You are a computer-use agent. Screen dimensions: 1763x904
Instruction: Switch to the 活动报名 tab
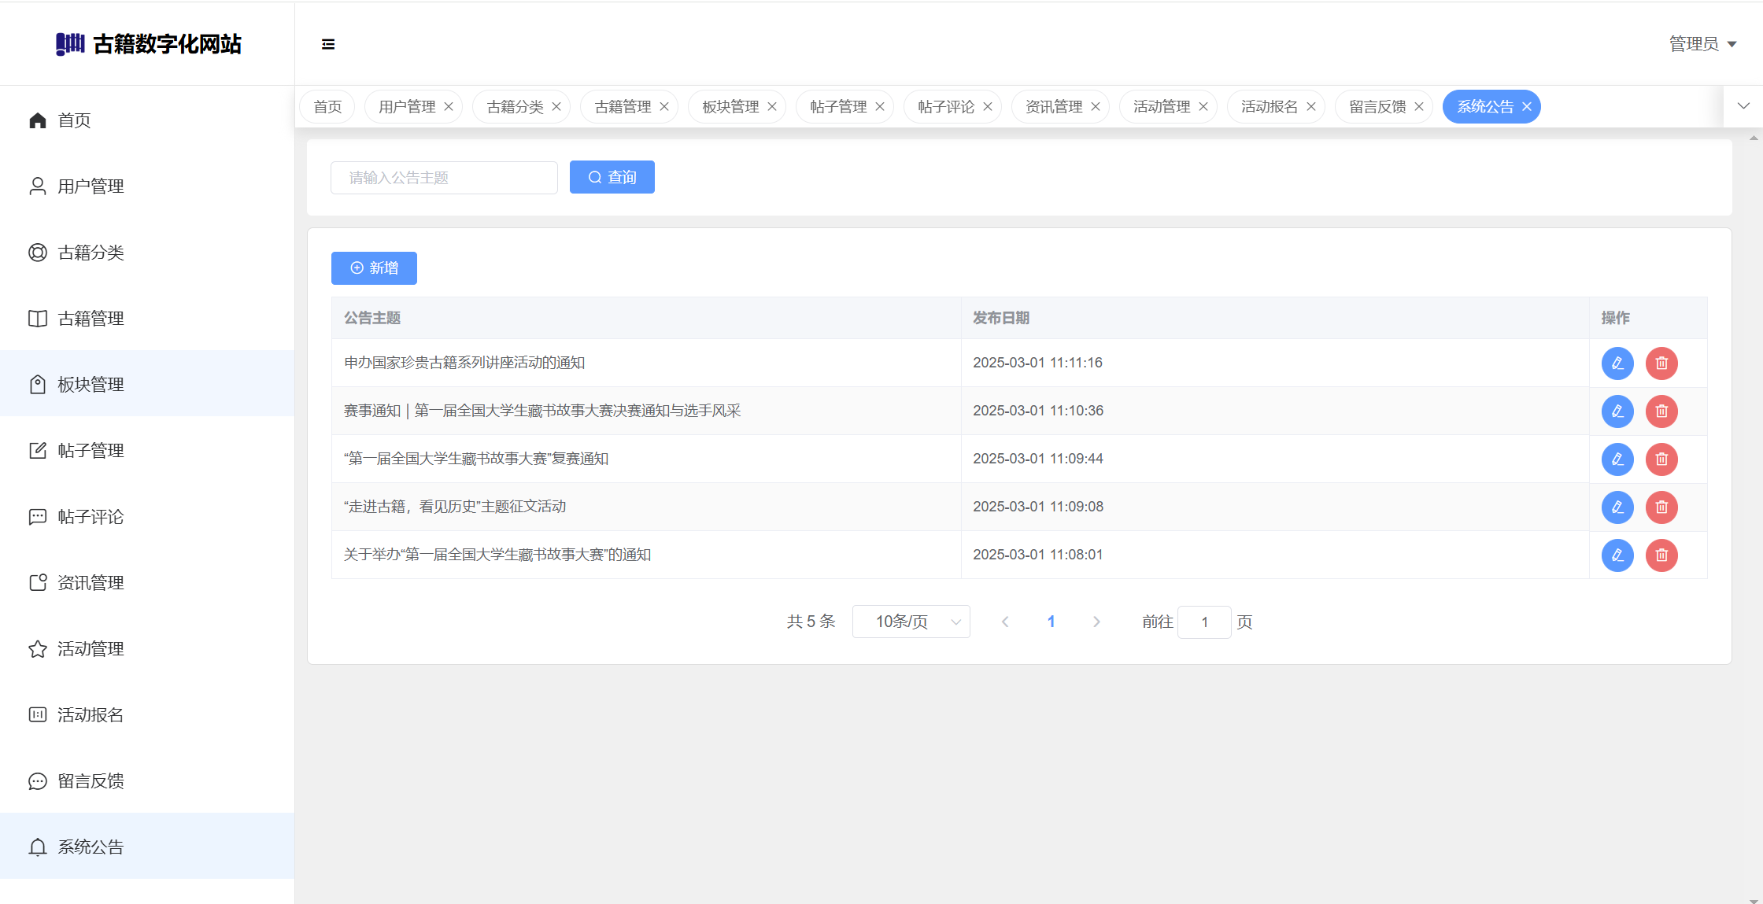[x=1269, y=107]
